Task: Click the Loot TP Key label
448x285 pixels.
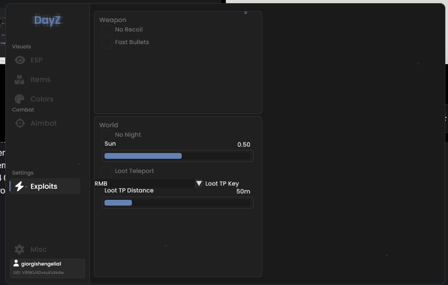Action: (x=222, y=184)
